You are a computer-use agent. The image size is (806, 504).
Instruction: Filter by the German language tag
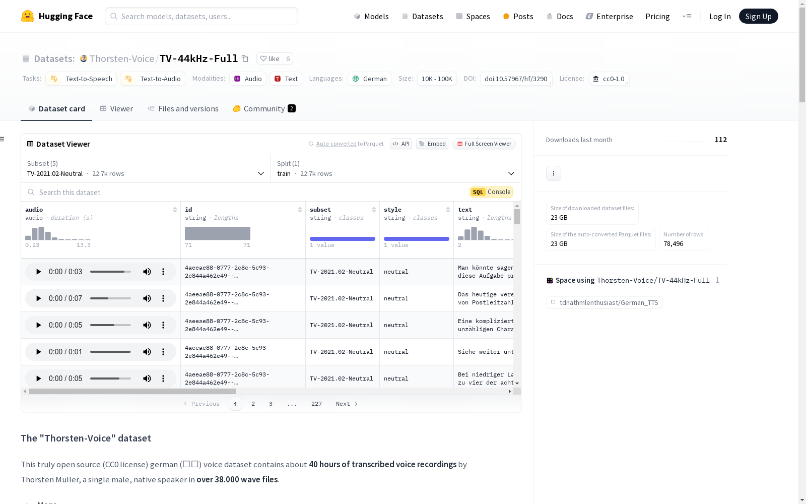pyautogui.click(x=369, y=79)
